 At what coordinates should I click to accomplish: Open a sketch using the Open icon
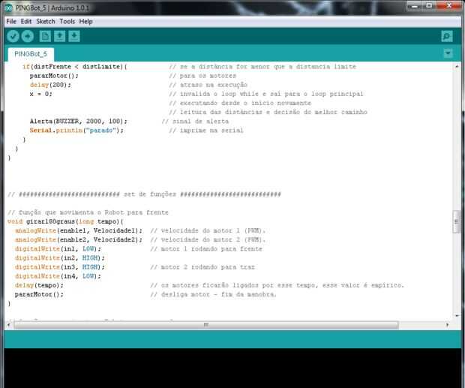(x=59, y=36)
